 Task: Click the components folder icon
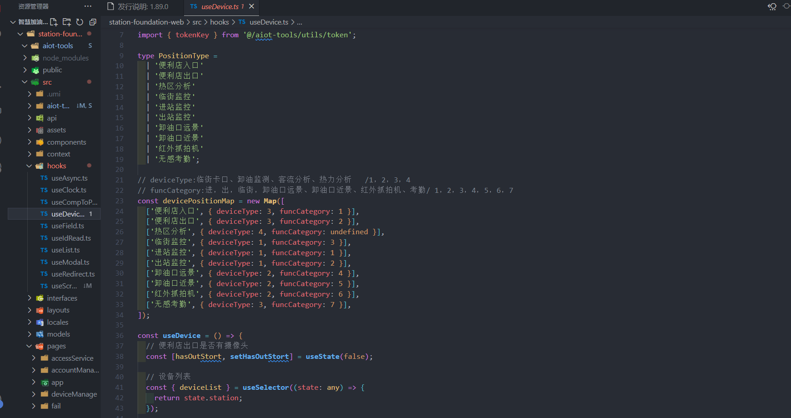40,142
